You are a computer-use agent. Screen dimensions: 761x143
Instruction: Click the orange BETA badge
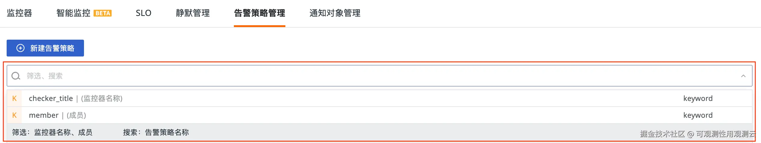(x=103, y=13)
